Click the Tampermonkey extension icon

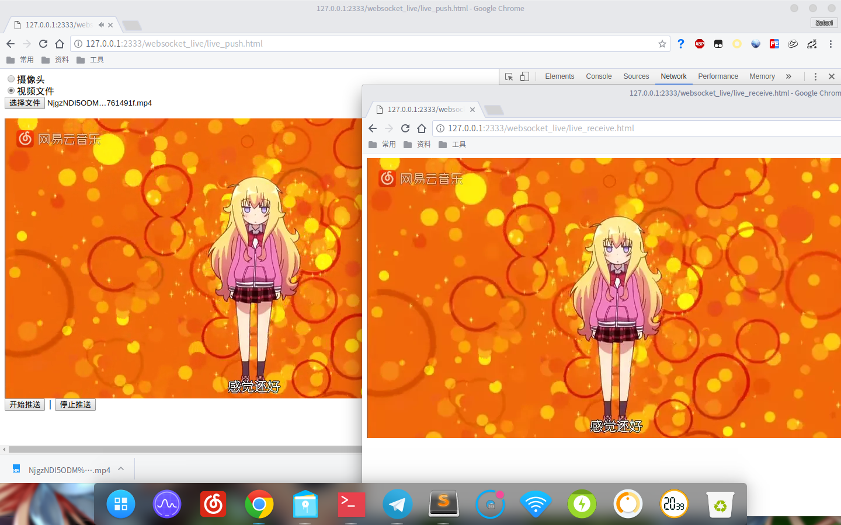[x=718, y=44]
